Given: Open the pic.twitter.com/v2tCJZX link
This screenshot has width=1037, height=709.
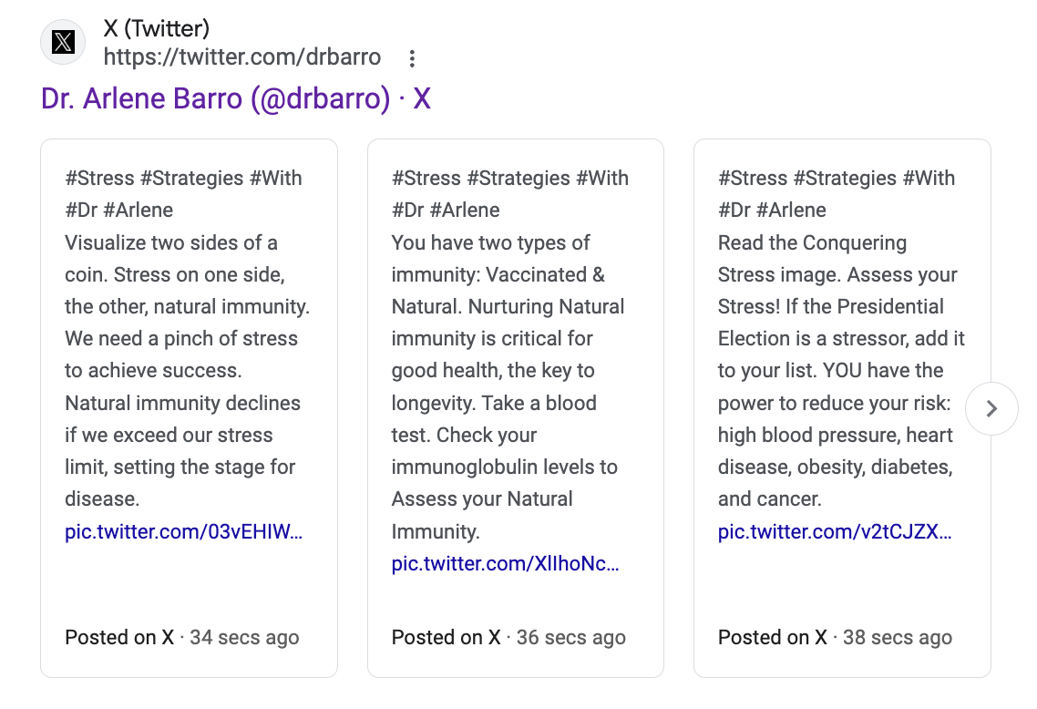Looking at the screenshot, I should tap(835, 532).
